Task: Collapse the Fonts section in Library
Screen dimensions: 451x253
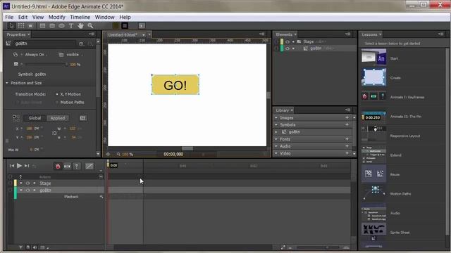Action: 276,139
